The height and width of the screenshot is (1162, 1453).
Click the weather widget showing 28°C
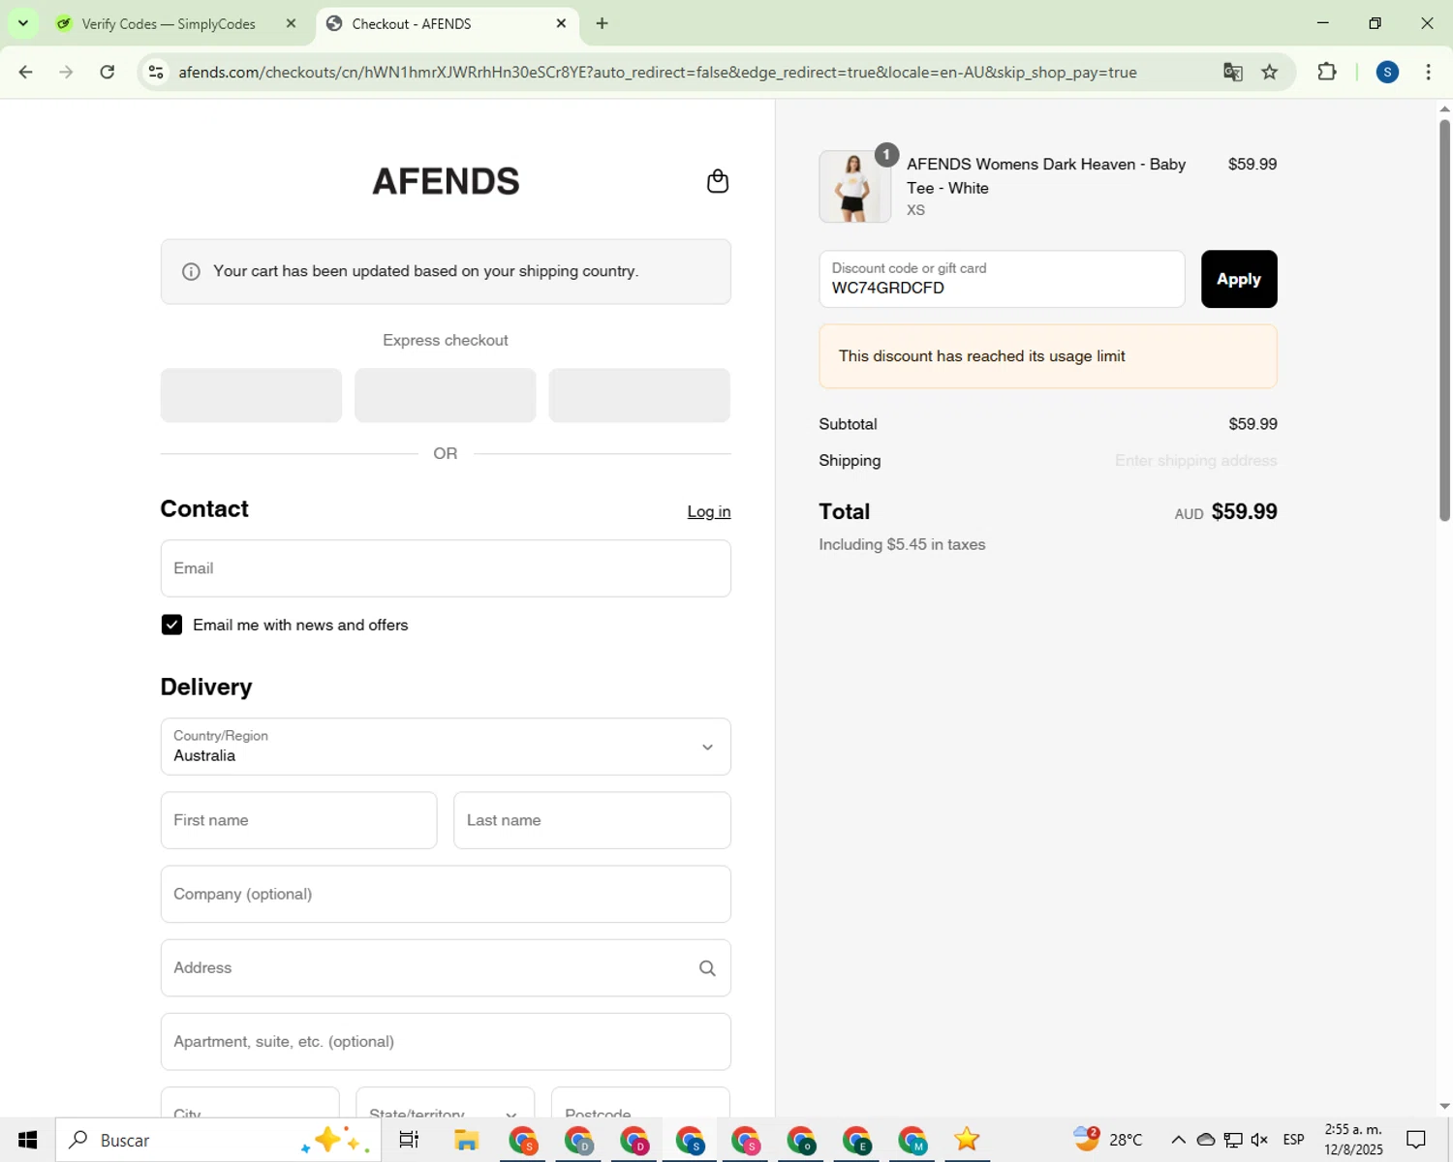pos(1107,1140)
